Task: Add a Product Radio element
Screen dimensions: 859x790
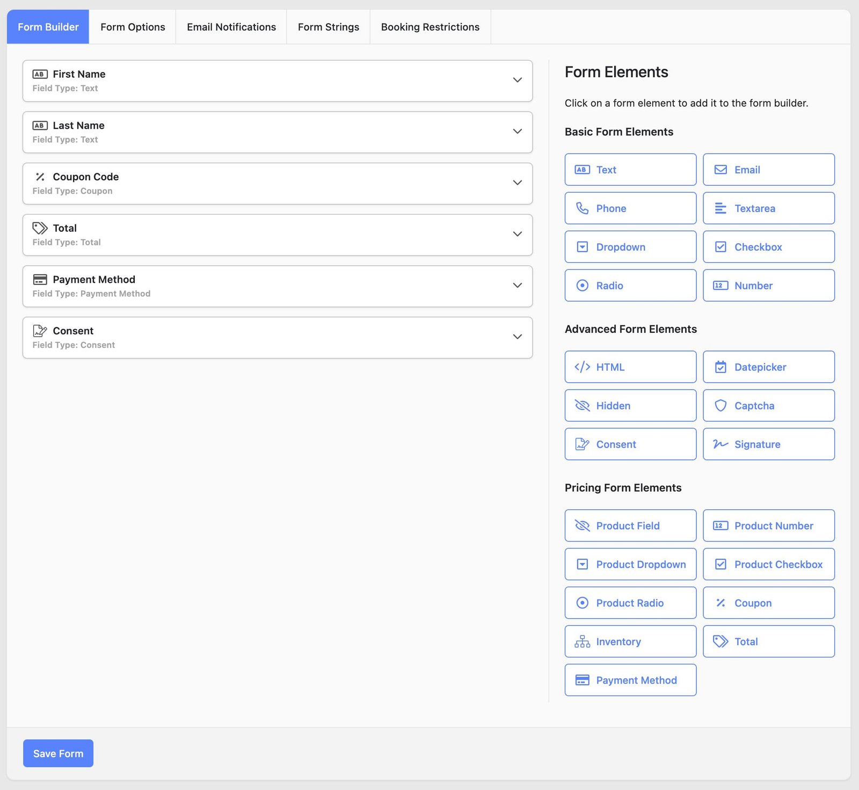Action: pyautogui.click(x=630, y=603)
